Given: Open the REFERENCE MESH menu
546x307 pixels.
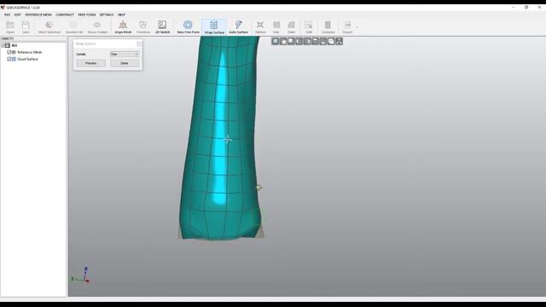Looking at the screenshot, I should pos(38,15).
